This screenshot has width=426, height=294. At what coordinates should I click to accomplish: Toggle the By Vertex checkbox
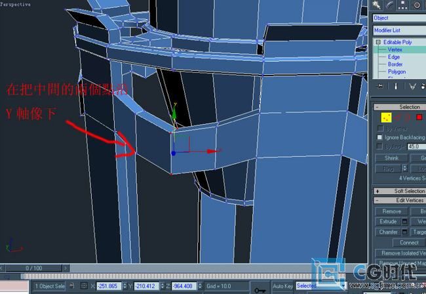380,128
